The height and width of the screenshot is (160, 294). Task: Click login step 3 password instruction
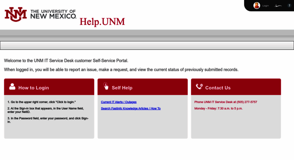pyautogui.click(x=48, y=120)
